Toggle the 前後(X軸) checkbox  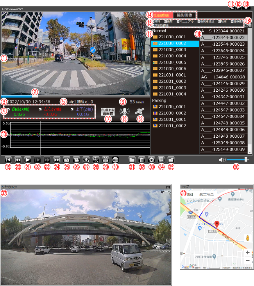[9, 109]
